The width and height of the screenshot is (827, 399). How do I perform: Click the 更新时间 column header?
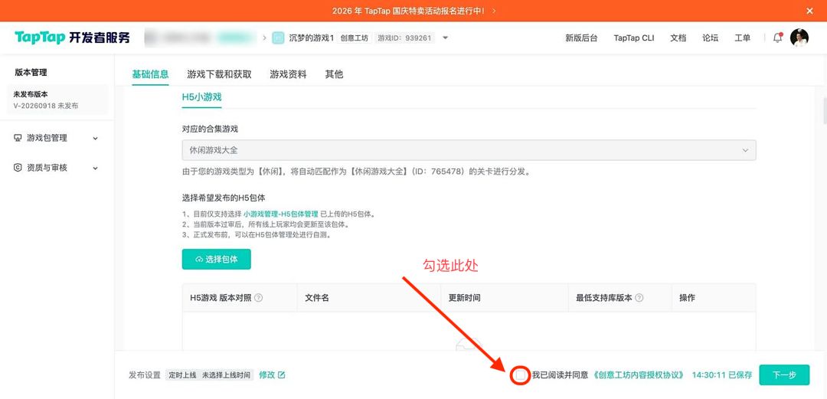(465, 298)
